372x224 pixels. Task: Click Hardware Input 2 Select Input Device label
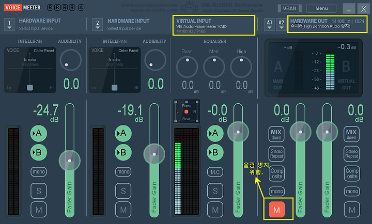(124, 28)
